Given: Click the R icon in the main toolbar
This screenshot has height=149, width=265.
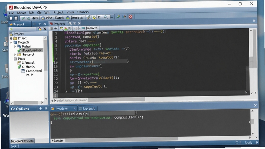Looking at the screenshot, I should (99, 17).
